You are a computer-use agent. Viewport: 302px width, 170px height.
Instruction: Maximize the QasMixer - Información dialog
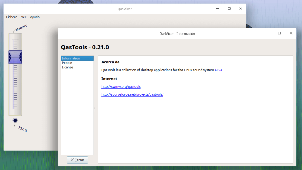tap(280, 33)
